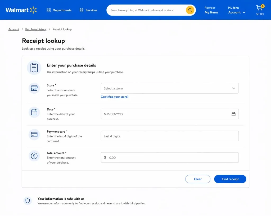Open the Departments grid icon menu
The image size is (271, 216).
(49, 10)
